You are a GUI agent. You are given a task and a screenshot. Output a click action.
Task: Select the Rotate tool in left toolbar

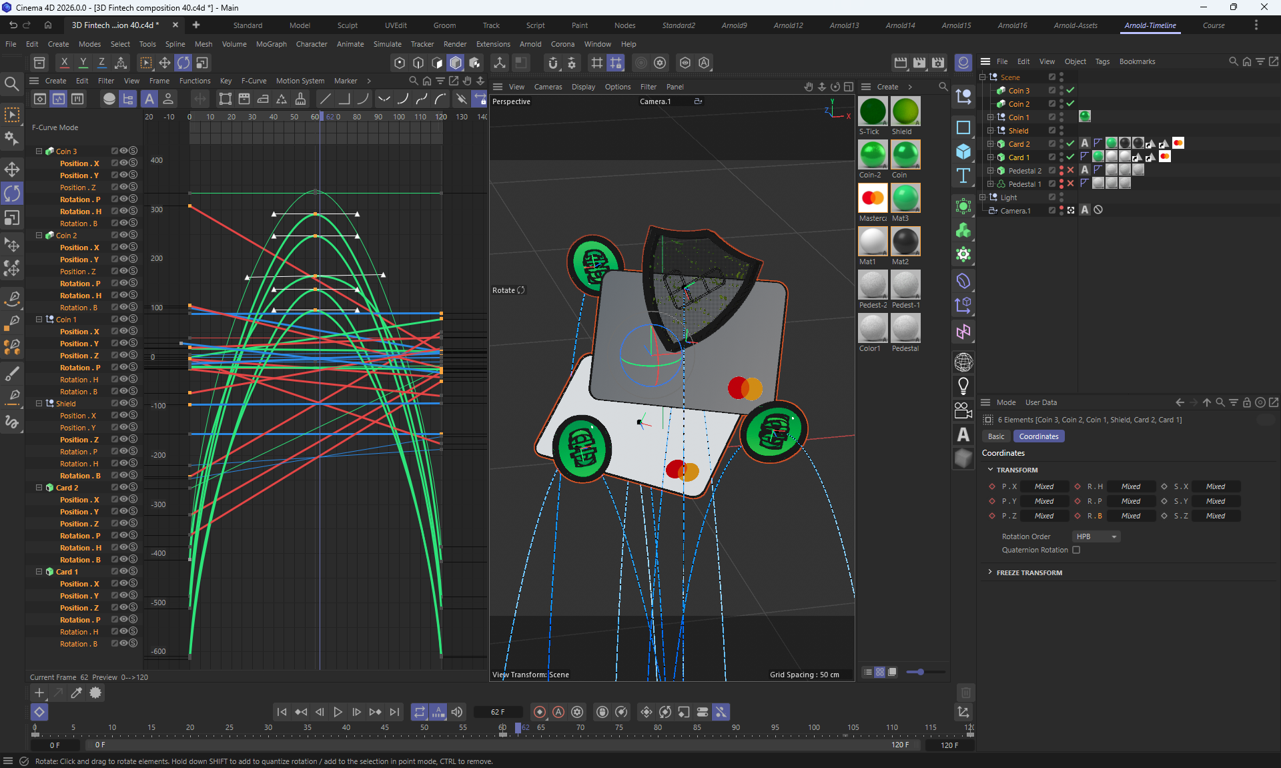(12, 194)
